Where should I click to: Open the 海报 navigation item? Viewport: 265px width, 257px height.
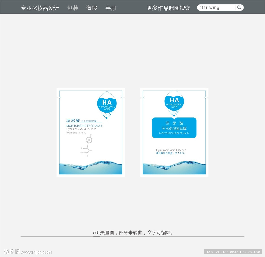click(x=91, y=8)
